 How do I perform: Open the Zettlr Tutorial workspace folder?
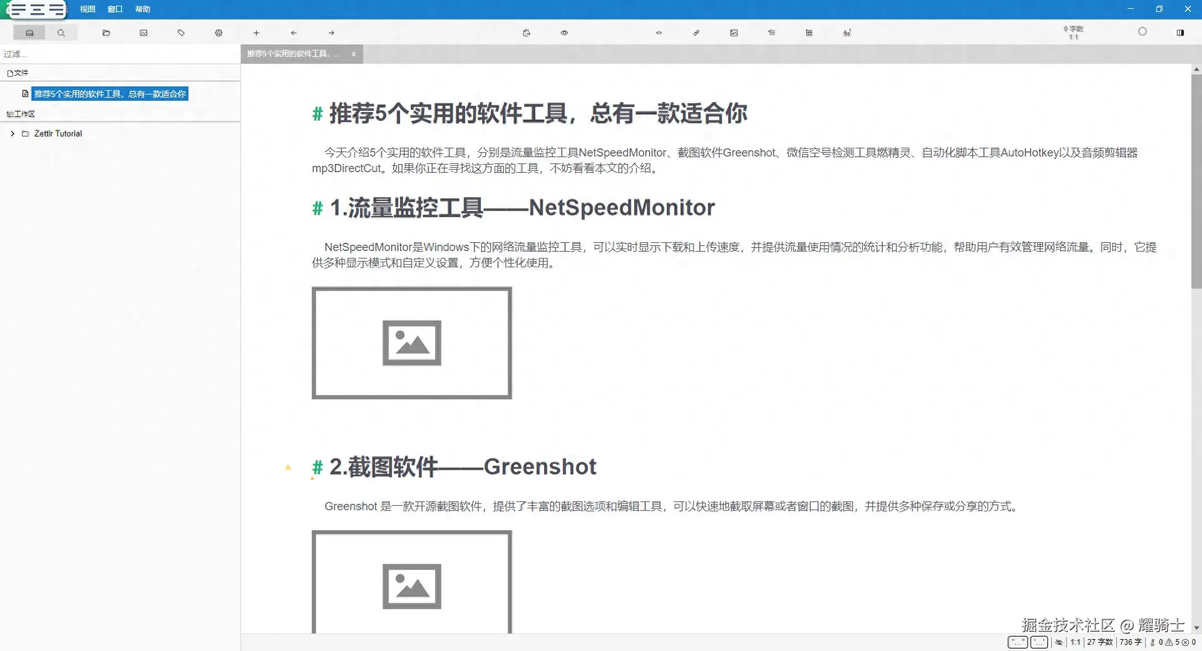58,133
